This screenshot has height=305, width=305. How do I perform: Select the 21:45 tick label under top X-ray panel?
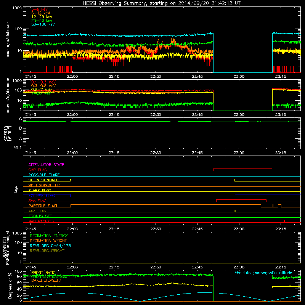point(30,77)
